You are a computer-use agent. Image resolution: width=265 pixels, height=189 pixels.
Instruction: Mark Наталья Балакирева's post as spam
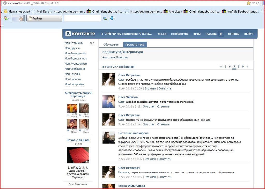click(x=150, y=159)
